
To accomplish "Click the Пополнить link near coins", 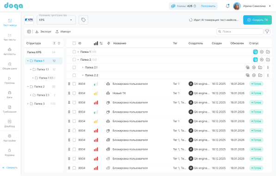I will 208,6.
